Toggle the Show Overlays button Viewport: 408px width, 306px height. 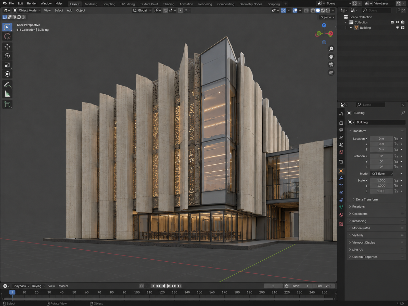click(295, 10)
